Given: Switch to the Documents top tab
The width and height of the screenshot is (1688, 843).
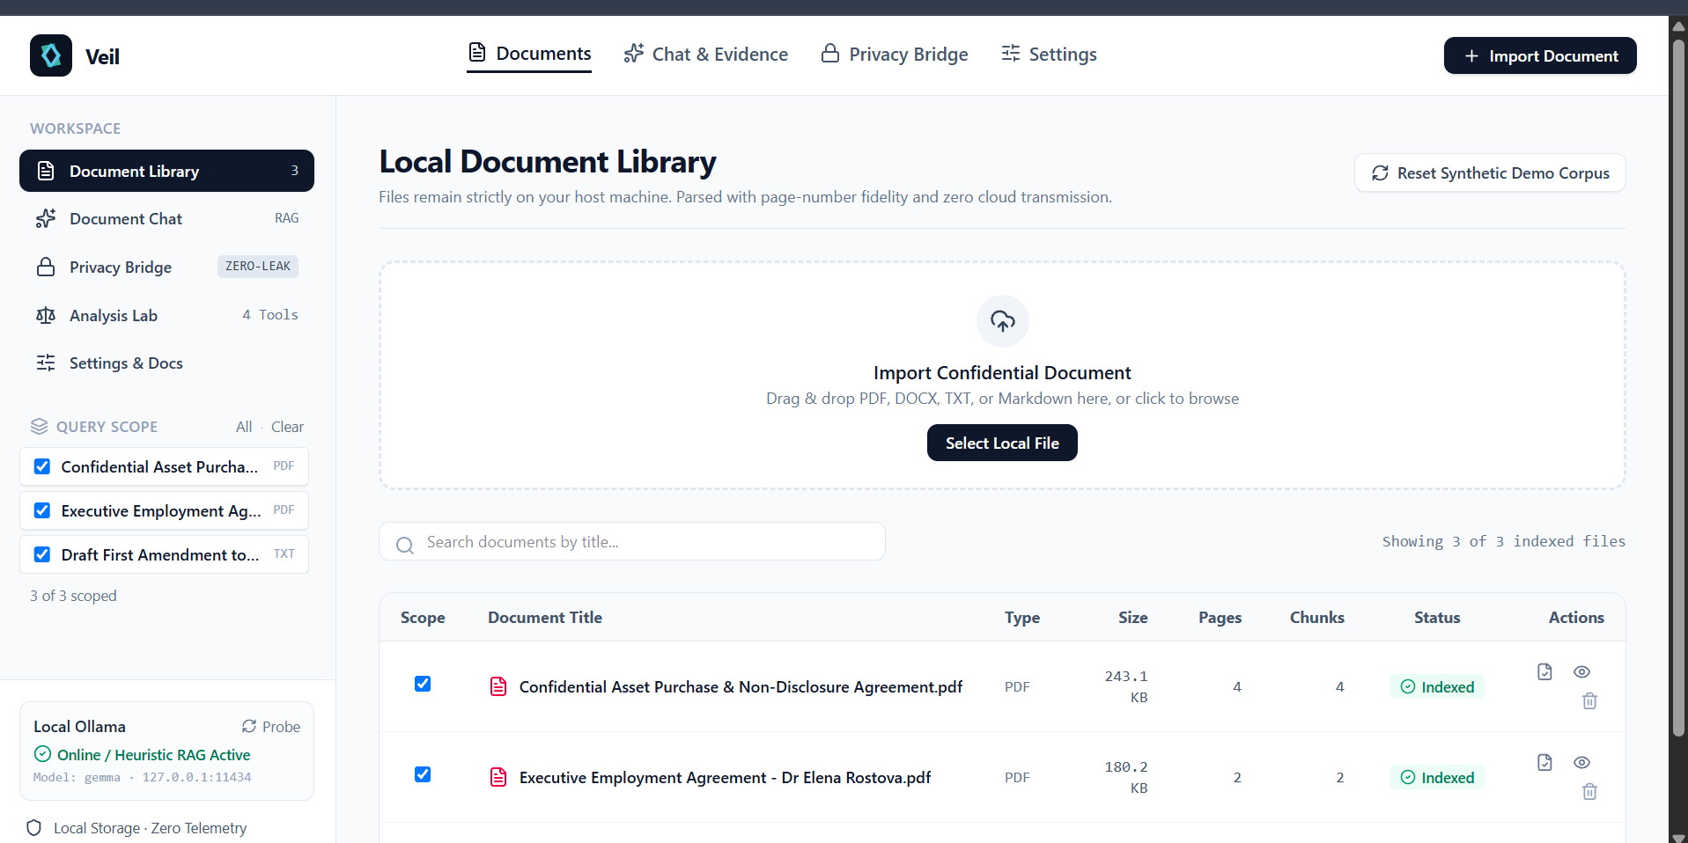Looking at the screenshot, I should [x=529, y=54].
